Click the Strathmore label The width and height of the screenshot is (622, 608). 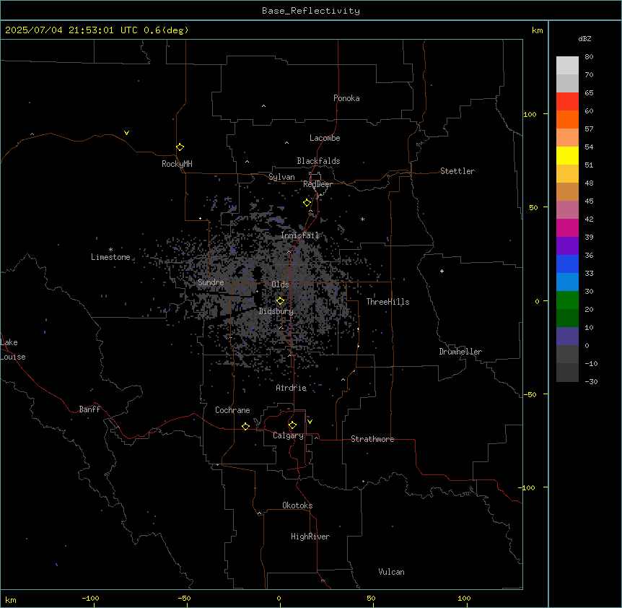pyautogui.click(x=372, y=439)
